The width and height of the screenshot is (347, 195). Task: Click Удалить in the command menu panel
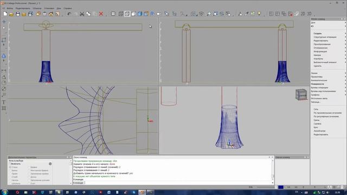[x=317, y=66]
